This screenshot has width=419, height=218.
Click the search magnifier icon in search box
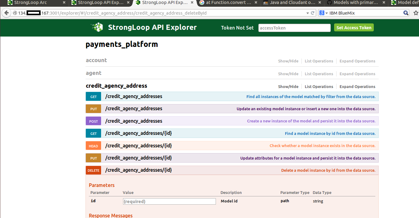[406, 13]
